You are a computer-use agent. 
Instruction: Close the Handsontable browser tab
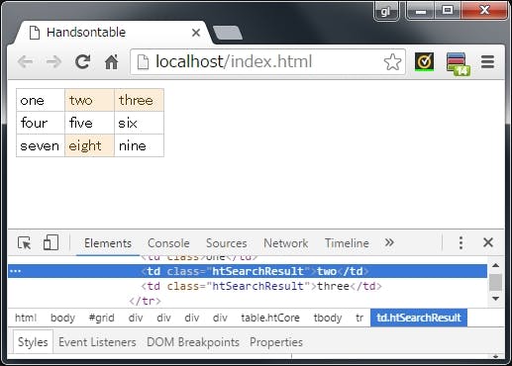196,33
